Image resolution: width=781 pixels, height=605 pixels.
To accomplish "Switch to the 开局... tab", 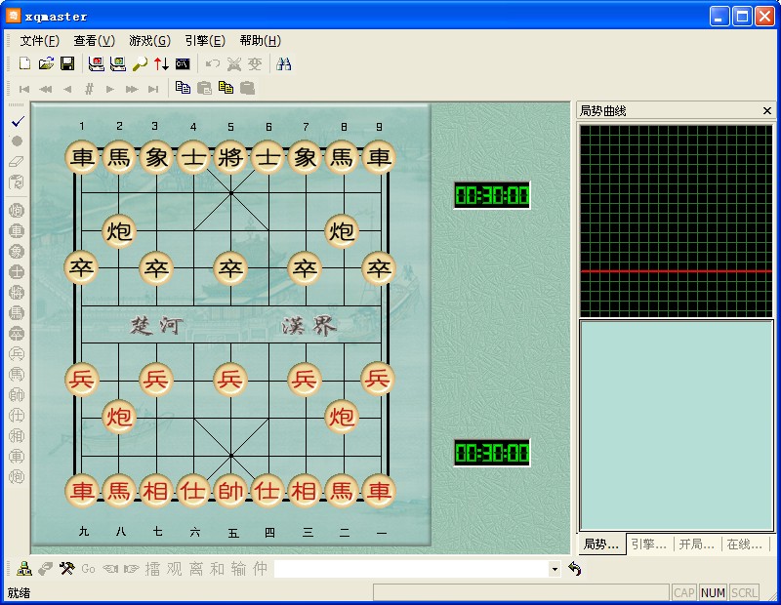I will coord(697,544).
